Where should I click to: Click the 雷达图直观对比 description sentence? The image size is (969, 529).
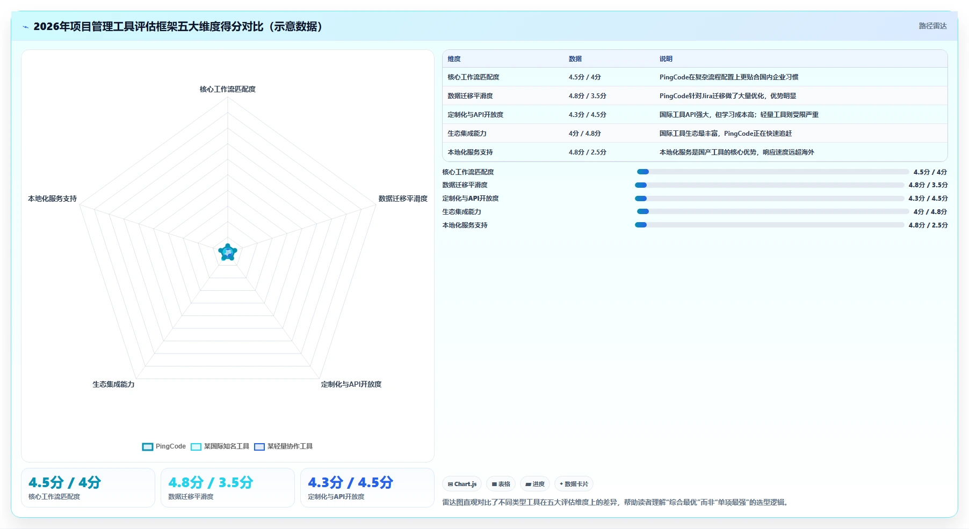pyautogui.click(x=616, y=503)
